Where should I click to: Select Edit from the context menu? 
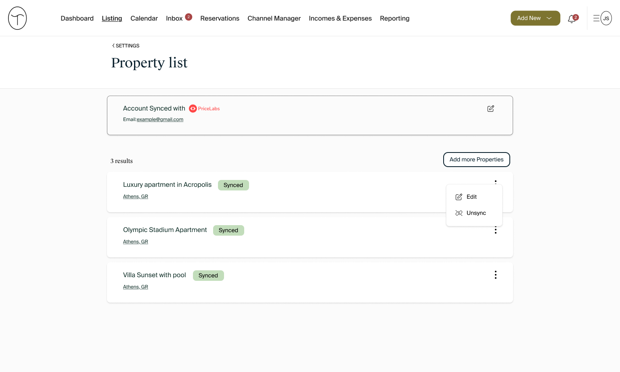[x=471, y=197]
